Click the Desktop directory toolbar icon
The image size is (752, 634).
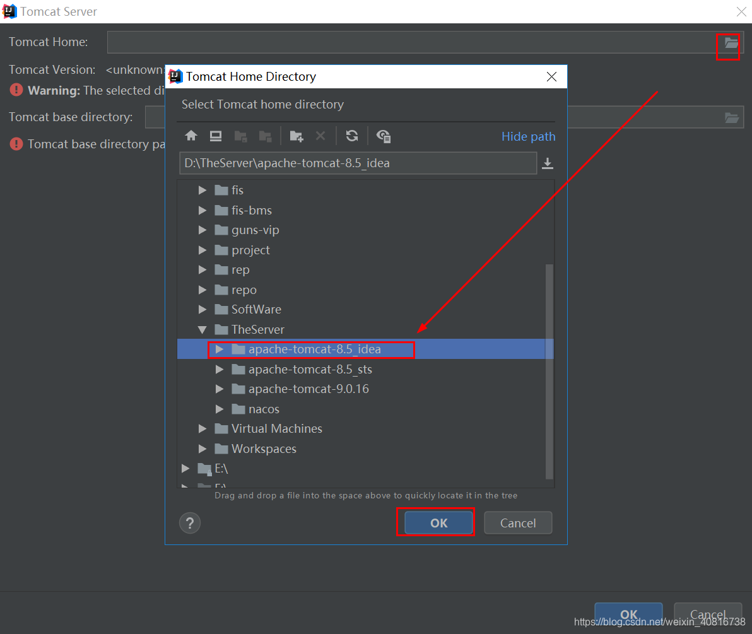coord(216,136)
